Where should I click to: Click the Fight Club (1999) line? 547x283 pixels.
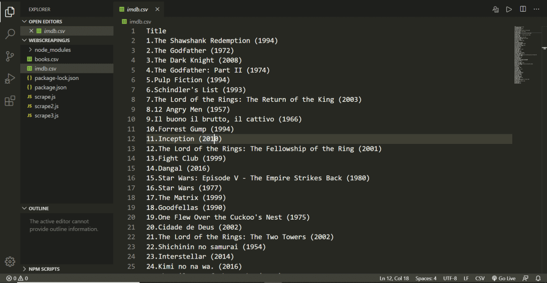186,158
